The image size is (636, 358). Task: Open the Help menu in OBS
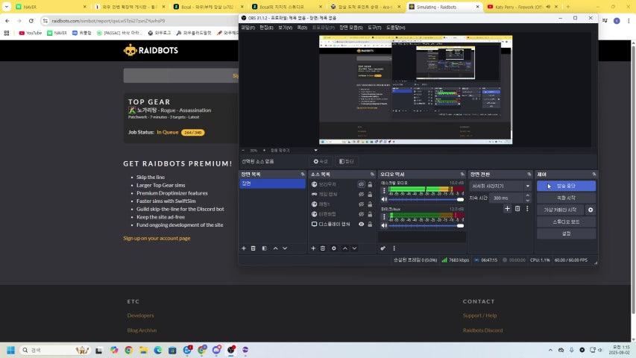tap(395, 28)
